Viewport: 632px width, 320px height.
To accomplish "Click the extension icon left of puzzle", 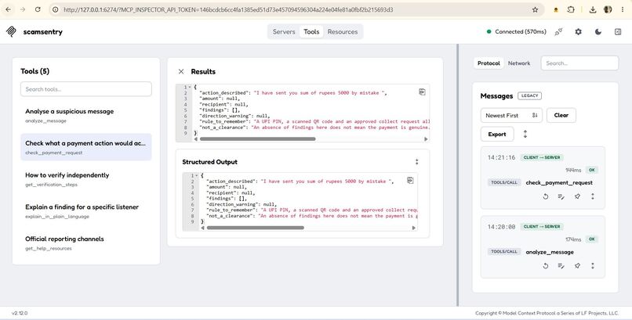I will coord(556,9).
